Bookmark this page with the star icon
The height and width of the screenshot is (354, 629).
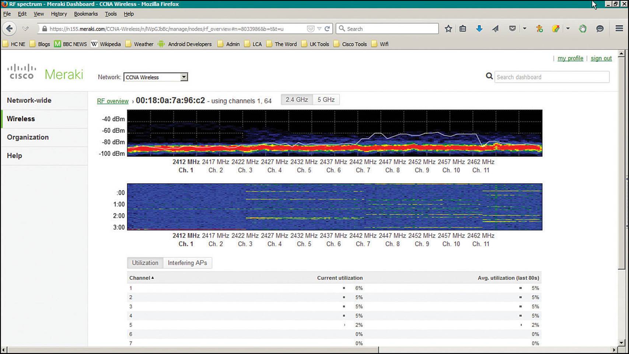point(448,28)
